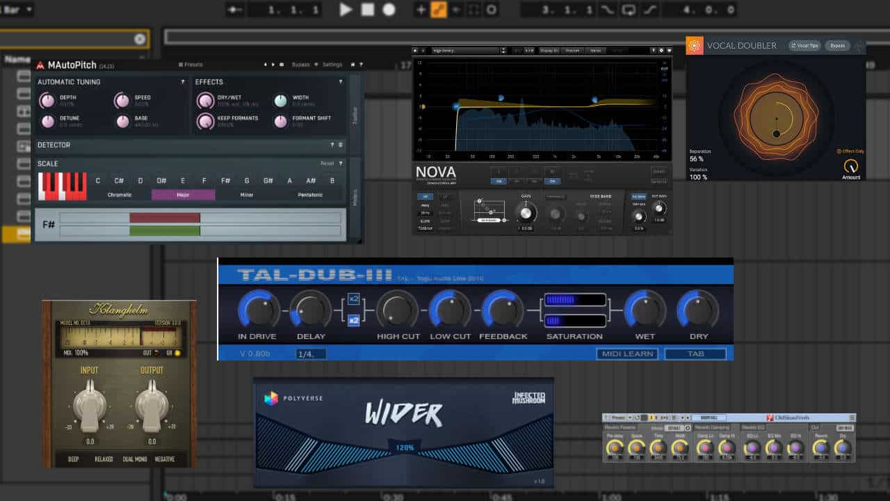Expand the Detector section menu icon
This screenshot has height=501, width=890.
[341, 145]
